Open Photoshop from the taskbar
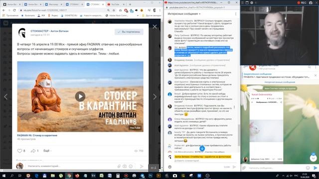 tap(151, 176)
